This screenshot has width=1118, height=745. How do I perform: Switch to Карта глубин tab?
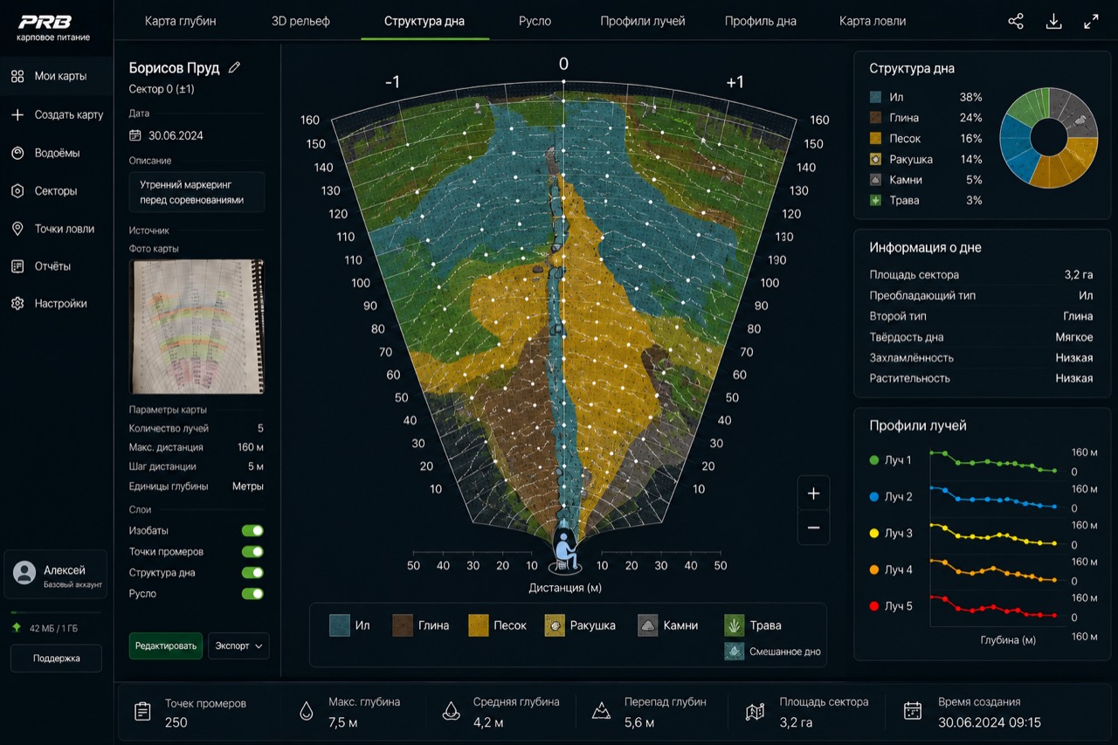point(180,21)
